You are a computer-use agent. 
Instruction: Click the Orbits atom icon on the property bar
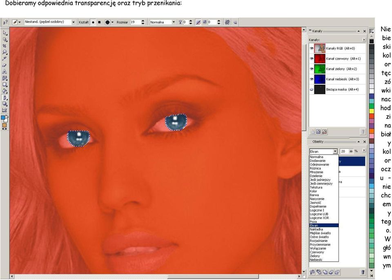tap(227, 22)
